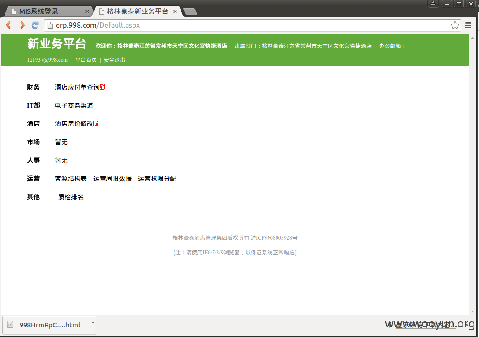Open the Chrome hamburger menu
The width and height of the screenshot is (479, 337).
468,25
